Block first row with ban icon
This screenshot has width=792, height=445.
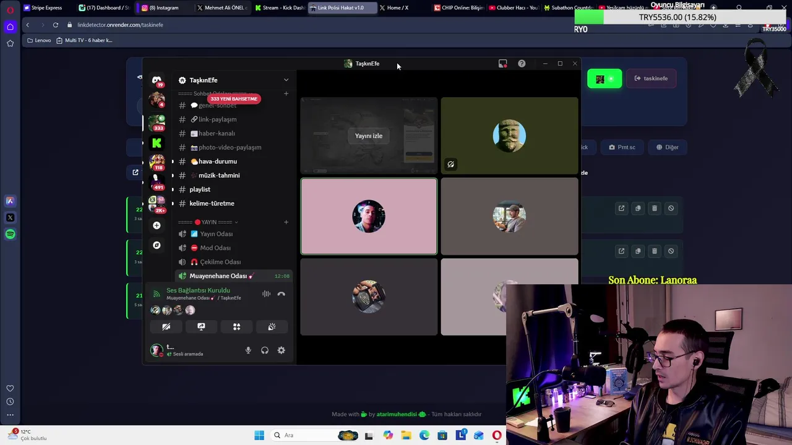[671, 208]
